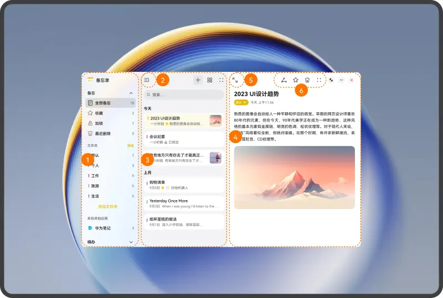The height and width of the screenshot is (298, 443).
Task: Click the lock icon in the 会议纪要 note
Action: click(x=166, y=142)
